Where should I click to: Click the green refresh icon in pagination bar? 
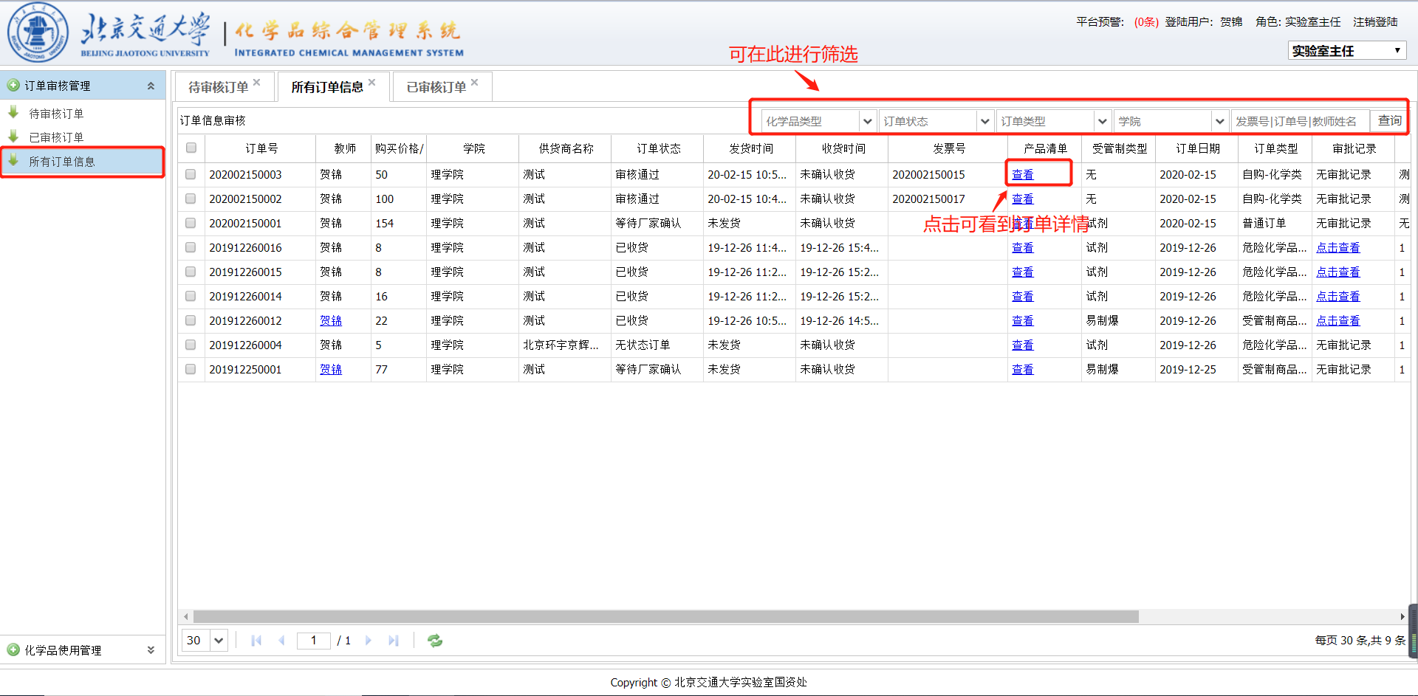[x=435, y=641]
